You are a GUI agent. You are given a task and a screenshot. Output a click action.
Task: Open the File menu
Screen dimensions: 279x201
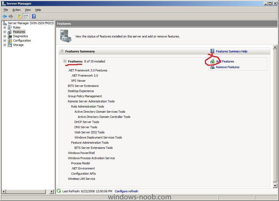click(x=6, y=10)
